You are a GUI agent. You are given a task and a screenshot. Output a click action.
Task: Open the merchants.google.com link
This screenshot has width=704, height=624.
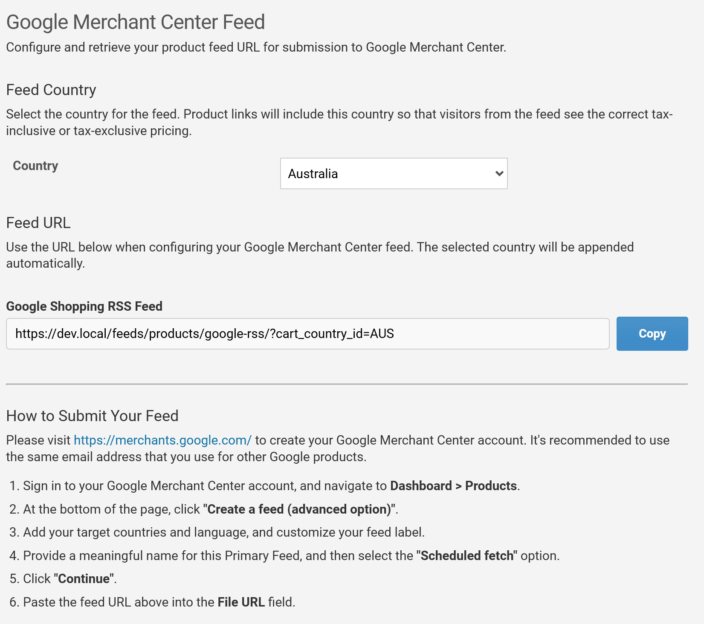point(162,440)
